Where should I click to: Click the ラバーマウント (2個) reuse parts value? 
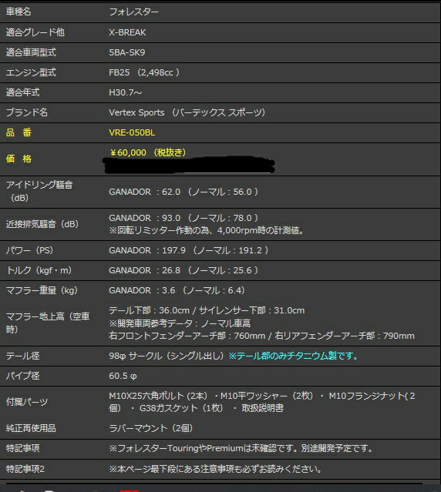[x=151, y=428]
